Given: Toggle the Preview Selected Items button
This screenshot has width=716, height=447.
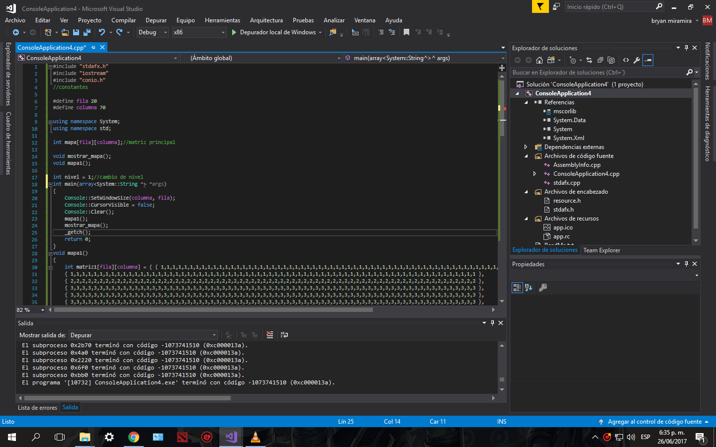Looking at the screenshot, I should (x=648, y=60).
